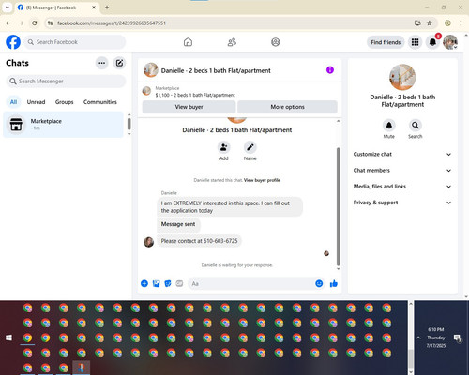This screenshot has width=469, height=375.
Task: Choose a GIF in composer
Action: tap(179, 283)
